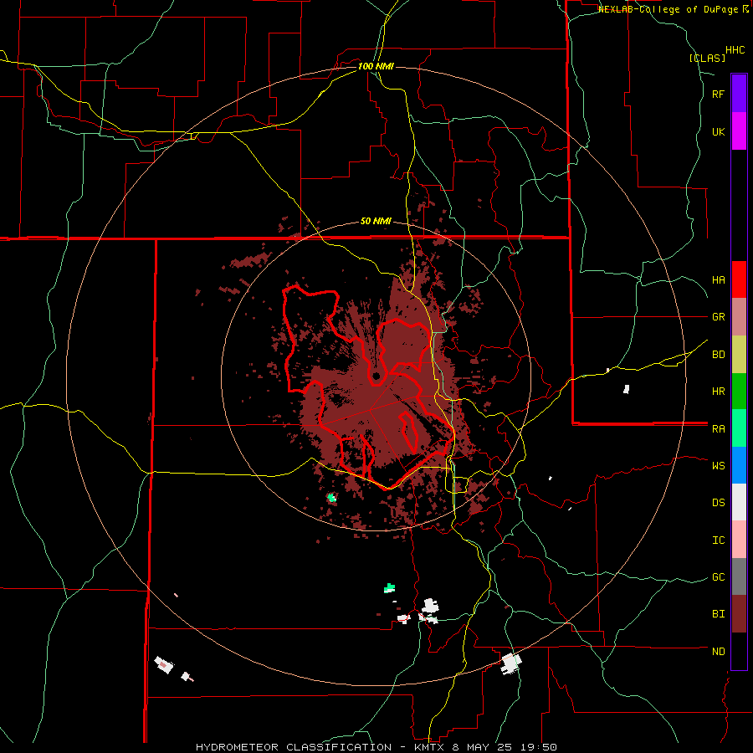Choose the bright green RA legend swatch
The height and width of the screenshot is (753, 753).
pos(739,428)
